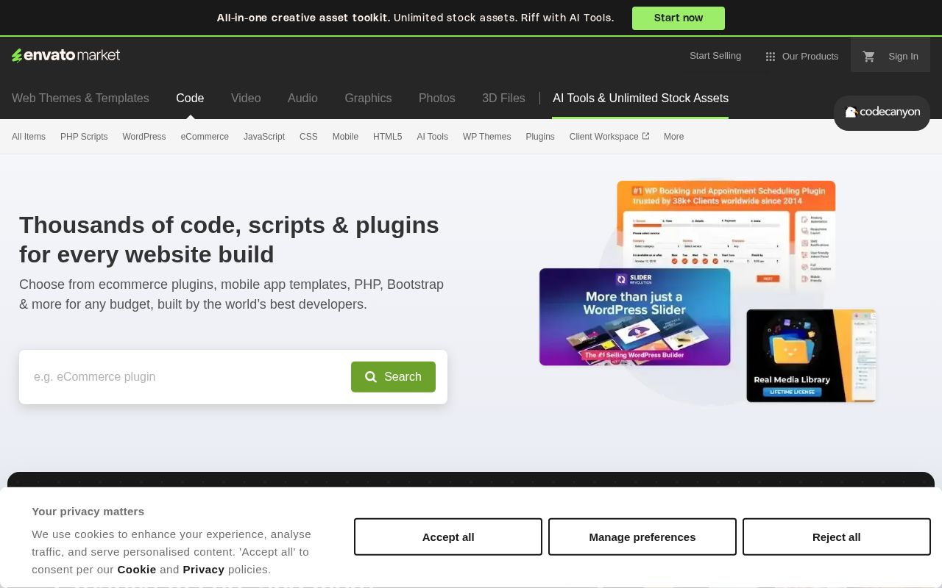This screenshot has height=588, width=942.
Task: Select All Items category
Action: coord(29,137)
